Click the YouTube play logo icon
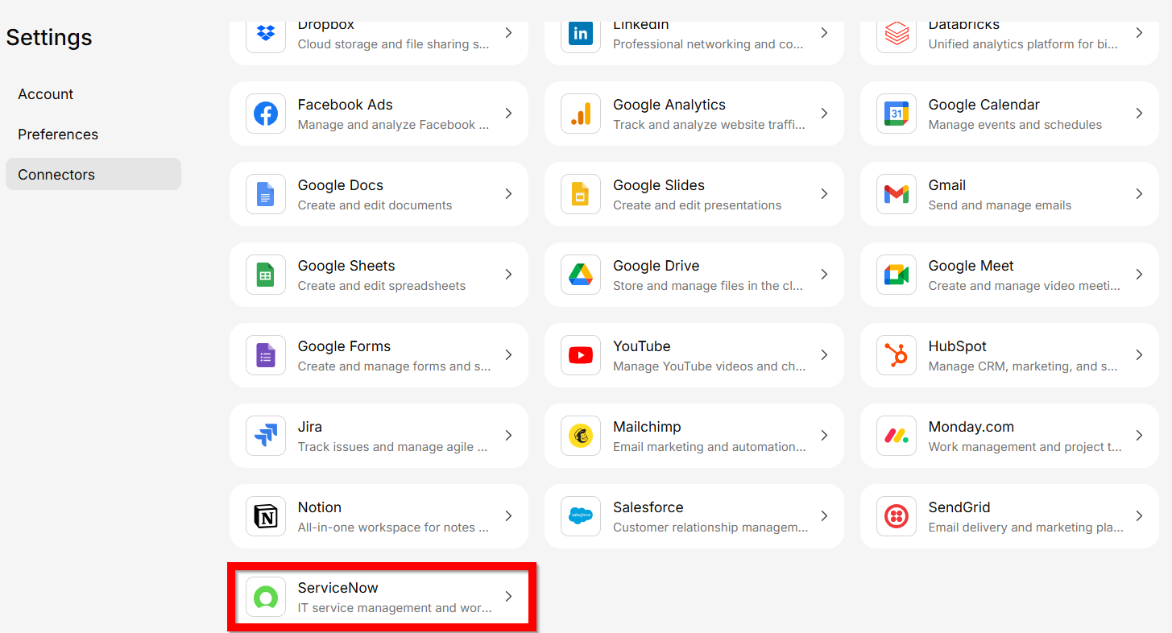 point(581,355)
